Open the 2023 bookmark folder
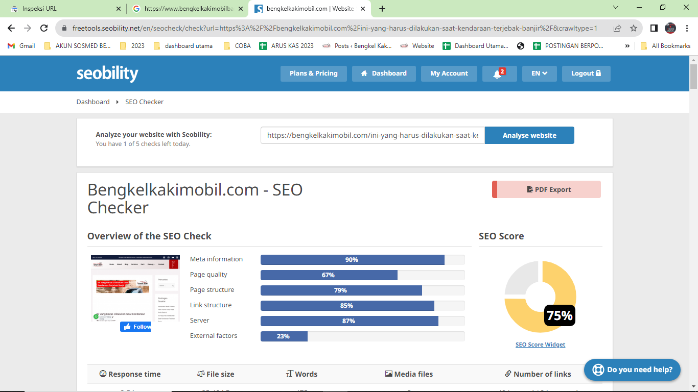 [132, 45]
